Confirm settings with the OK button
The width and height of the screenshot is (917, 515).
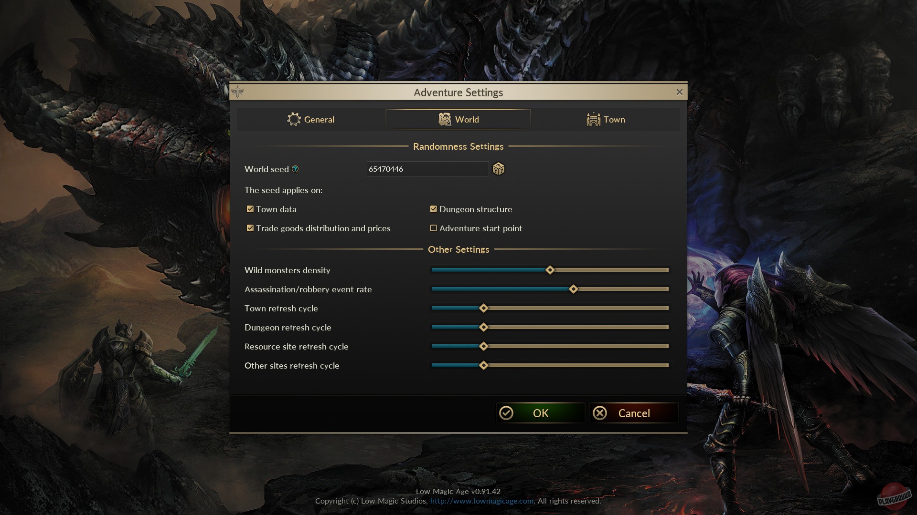pyautogui.click(x=540, y=413)
